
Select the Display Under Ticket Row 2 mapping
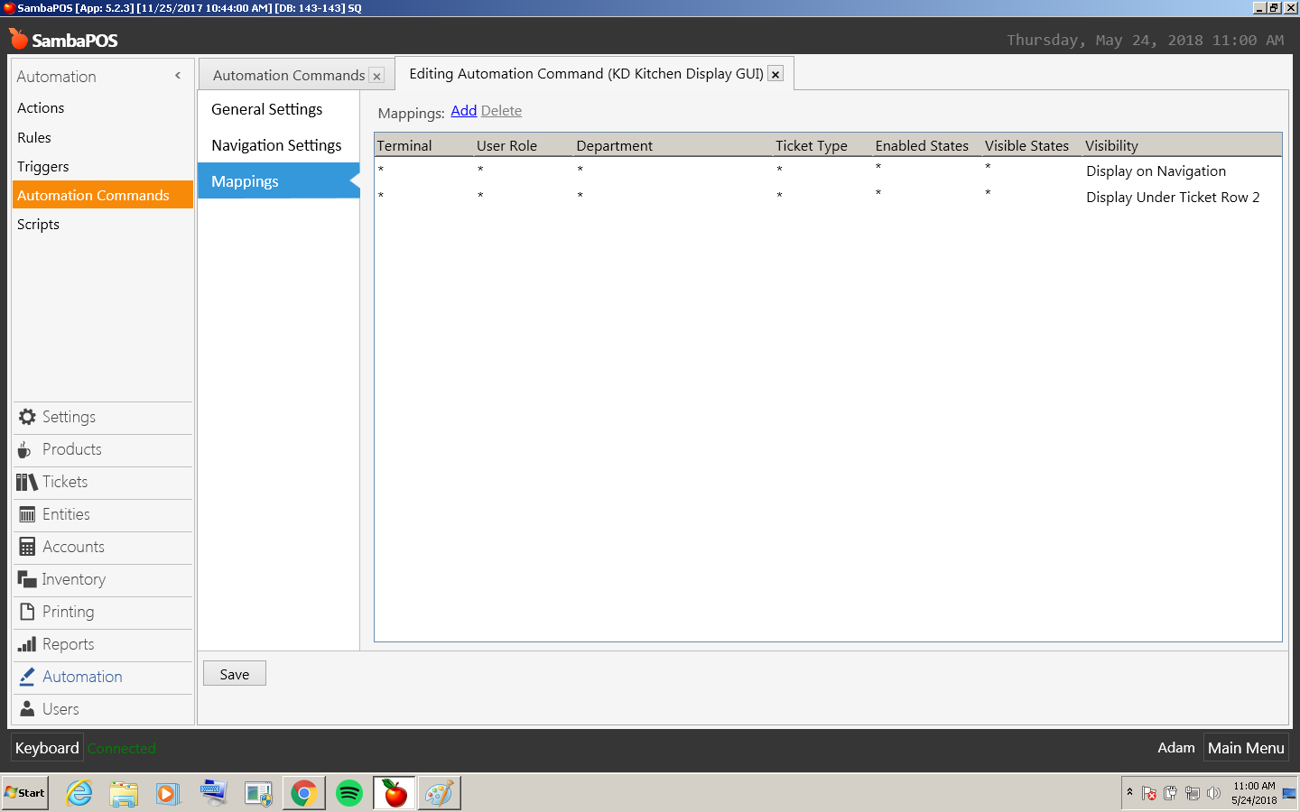1172,198
